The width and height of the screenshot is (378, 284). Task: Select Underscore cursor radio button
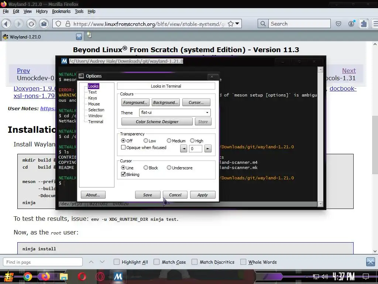point(169,168)
